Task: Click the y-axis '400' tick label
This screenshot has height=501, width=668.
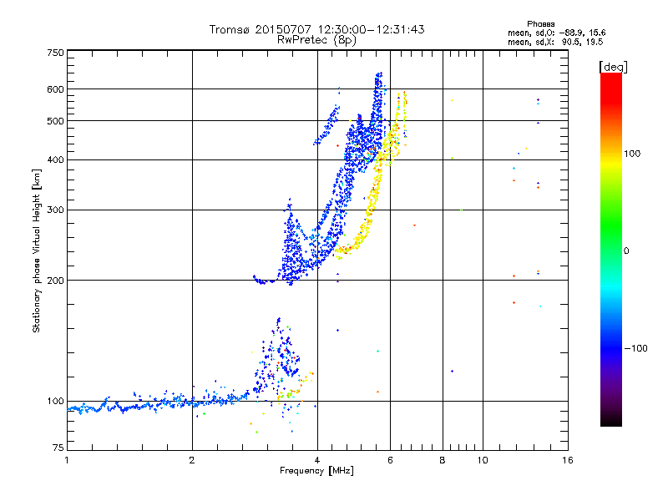Action: (56, 159)
